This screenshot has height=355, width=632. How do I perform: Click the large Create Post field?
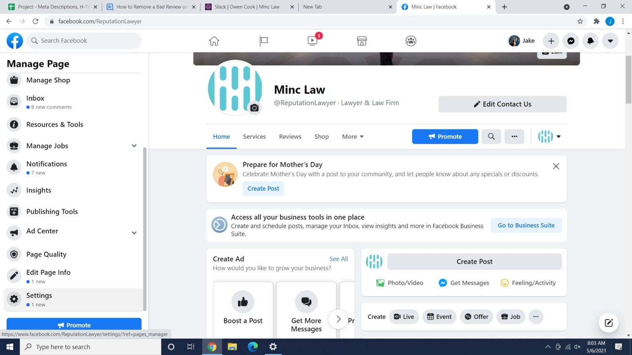[x=474, y=261]
